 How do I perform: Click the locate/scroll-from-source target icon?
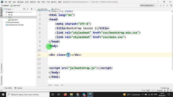click(x=24, y=9)
